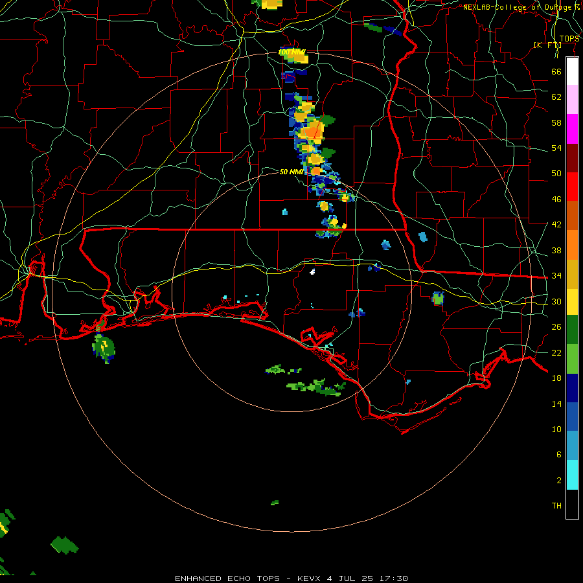This screenshot has height=583, width=583.
Task: Select the cyan swatch near 2 label
Action: tap(572, 475)
